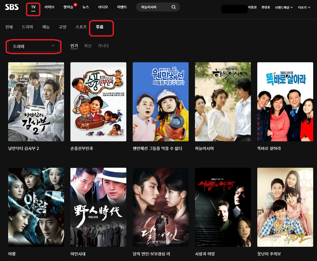Open the 드라마 genre dropdown

(x=34, y=47)
